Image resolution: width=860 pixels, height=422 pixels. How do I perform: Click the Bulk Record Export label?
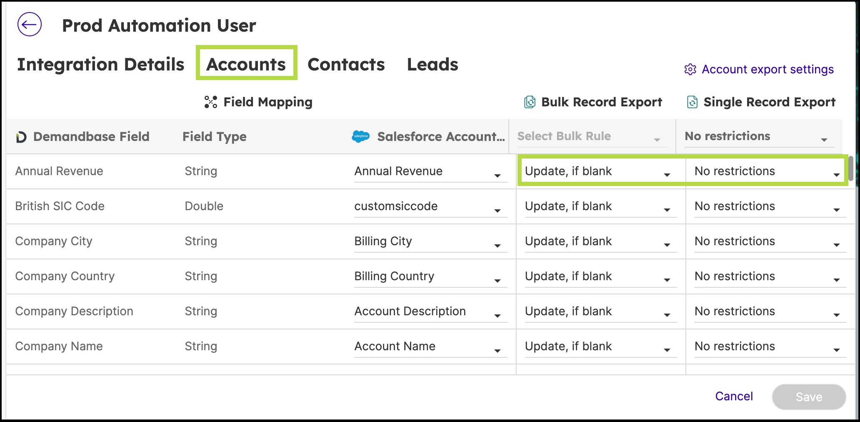(x=601, y=102)
